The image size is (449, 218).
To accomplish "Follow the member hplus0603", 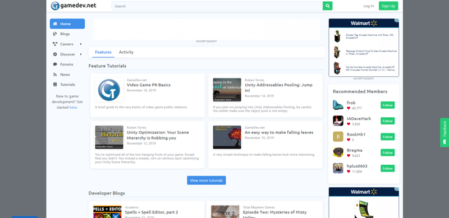I will tap(388, 168).
